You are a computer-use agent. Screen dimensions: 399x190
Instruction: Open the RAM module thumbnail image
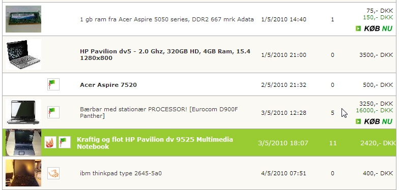click(23, 19)
